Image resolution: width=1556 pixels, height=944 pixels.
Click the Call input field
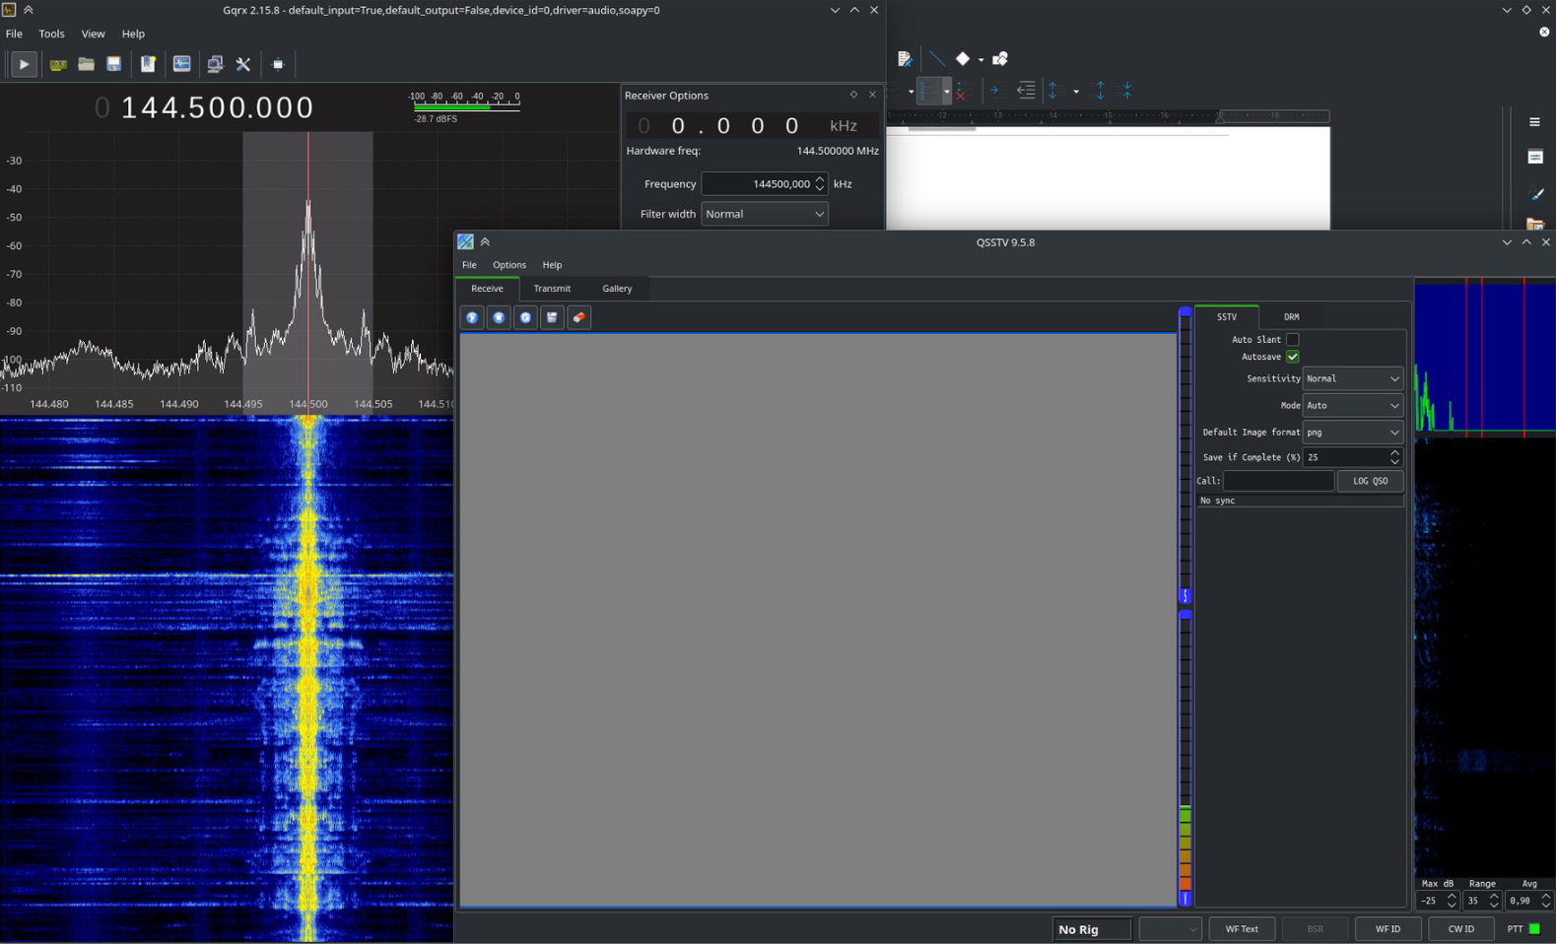pyautogui.click(x=1278, y=481)
